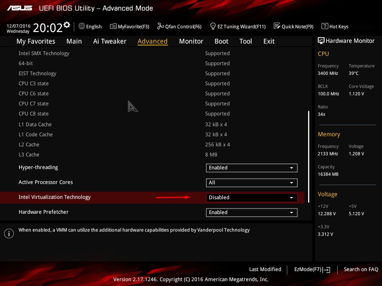Click the 12.288 V reading
382x286 pixels.
click(326, 213)
